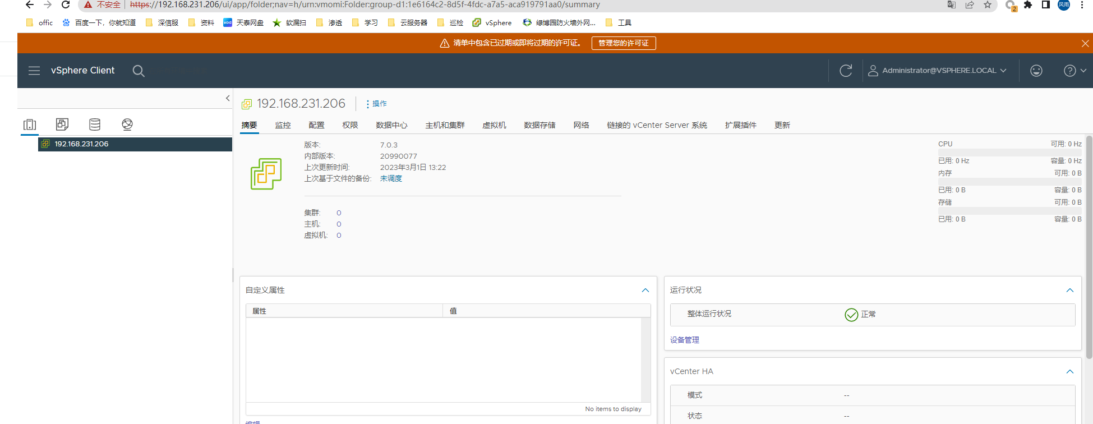Viewport: 1093px width, 424px height.
Task: Open the 主机和集群 tab
Action: tap(445, 125)
